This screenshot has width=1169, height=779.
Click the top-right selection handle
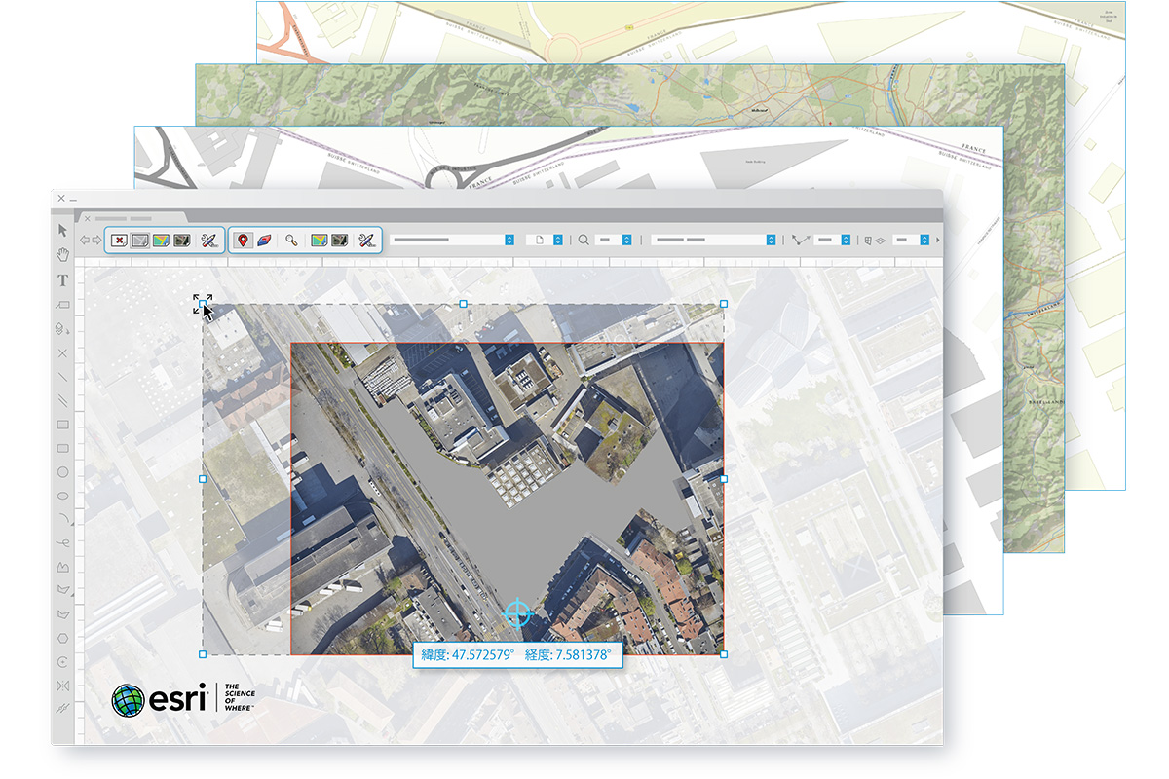pos(723,304)
